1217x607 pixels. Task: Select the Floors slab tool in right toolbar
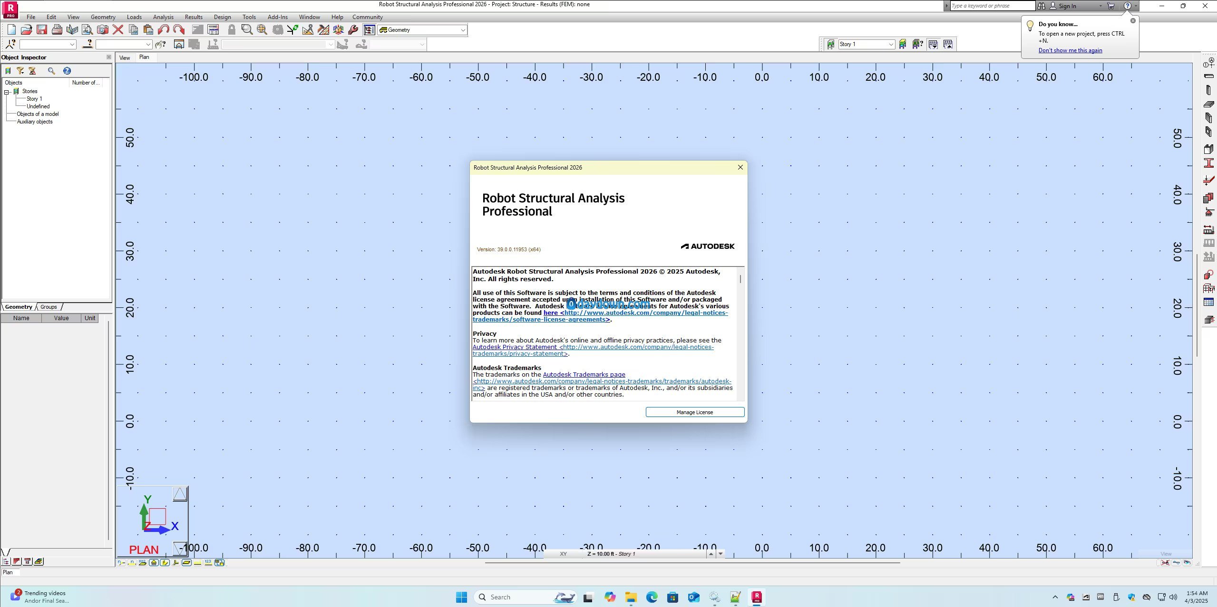click(x=1208, y=104)
